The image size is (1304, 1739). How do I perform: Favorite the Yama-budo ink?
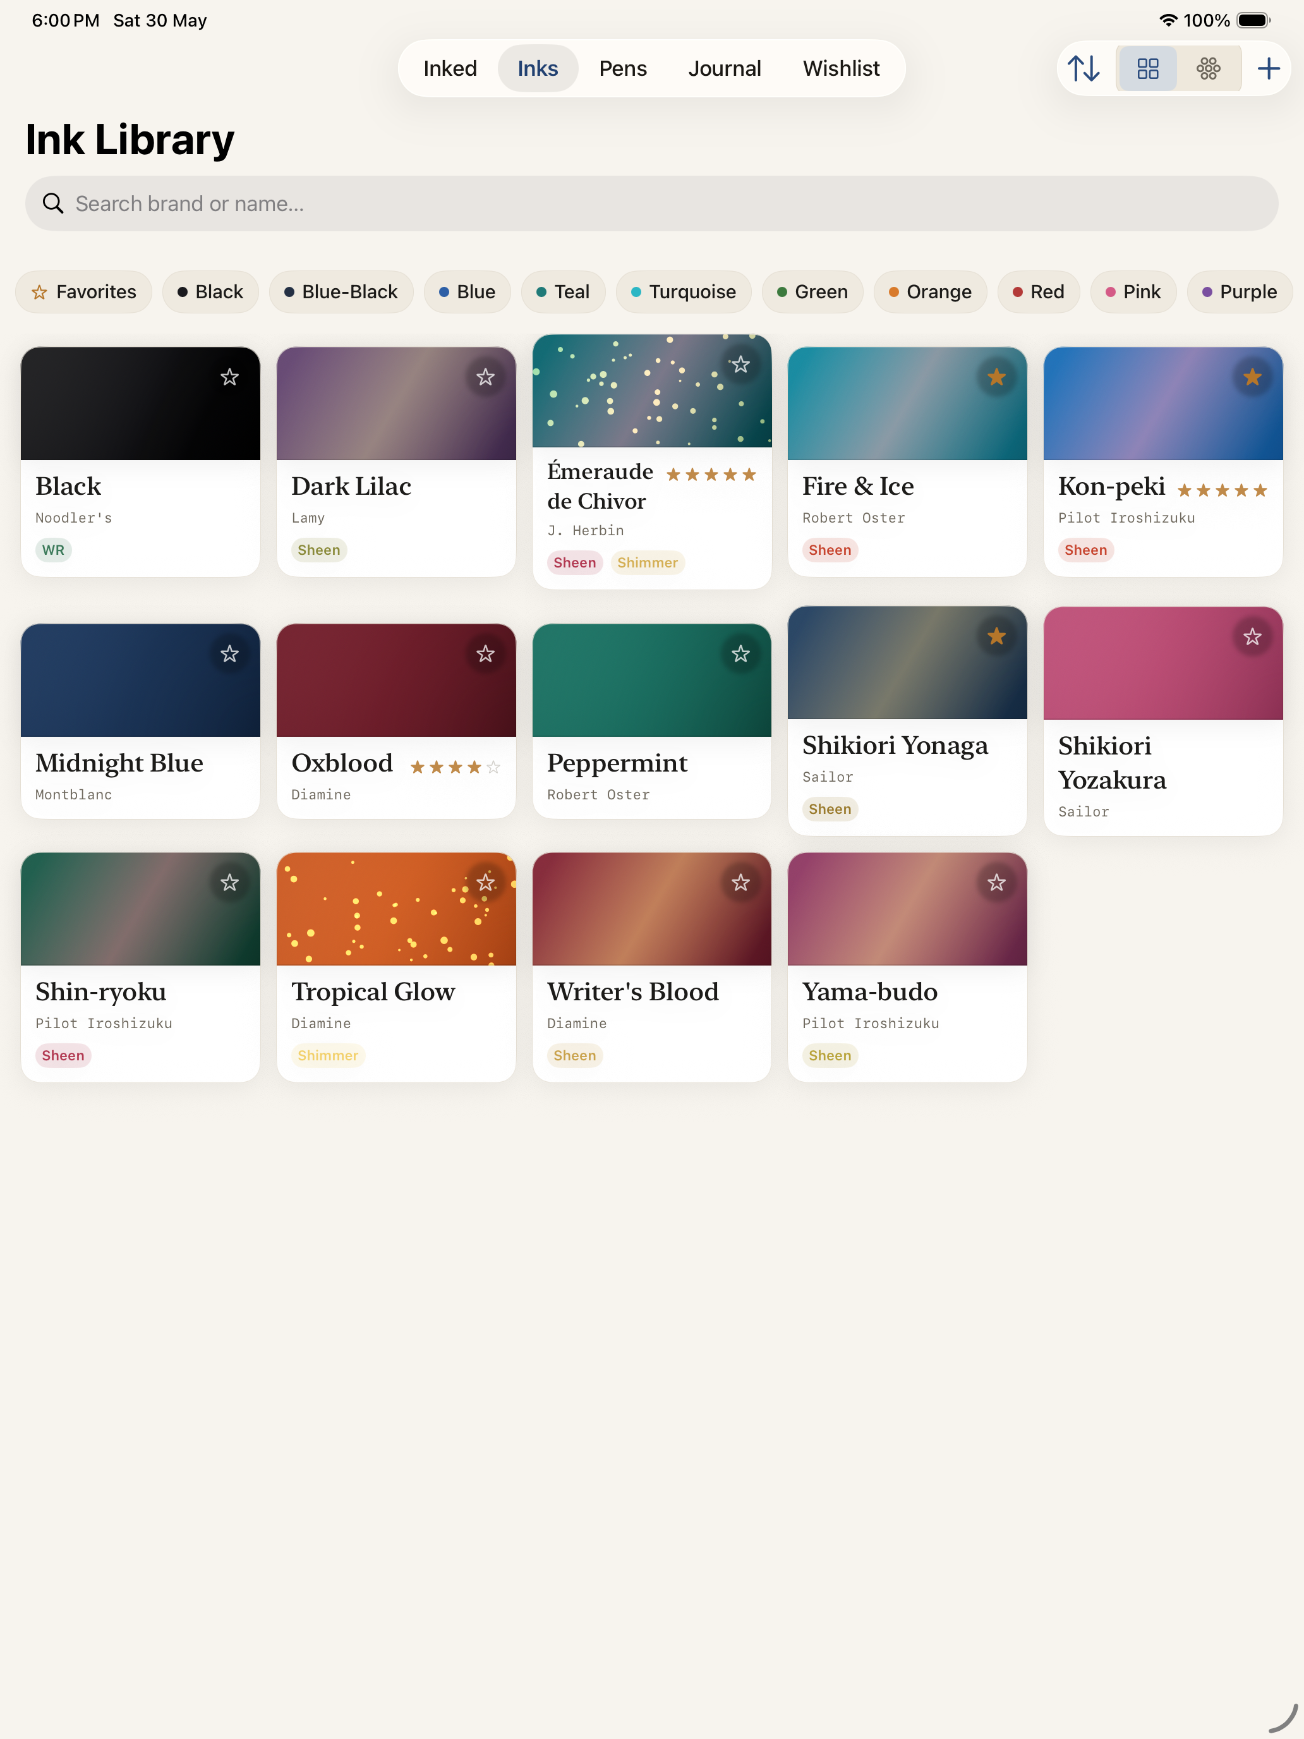tap(996, 883)
